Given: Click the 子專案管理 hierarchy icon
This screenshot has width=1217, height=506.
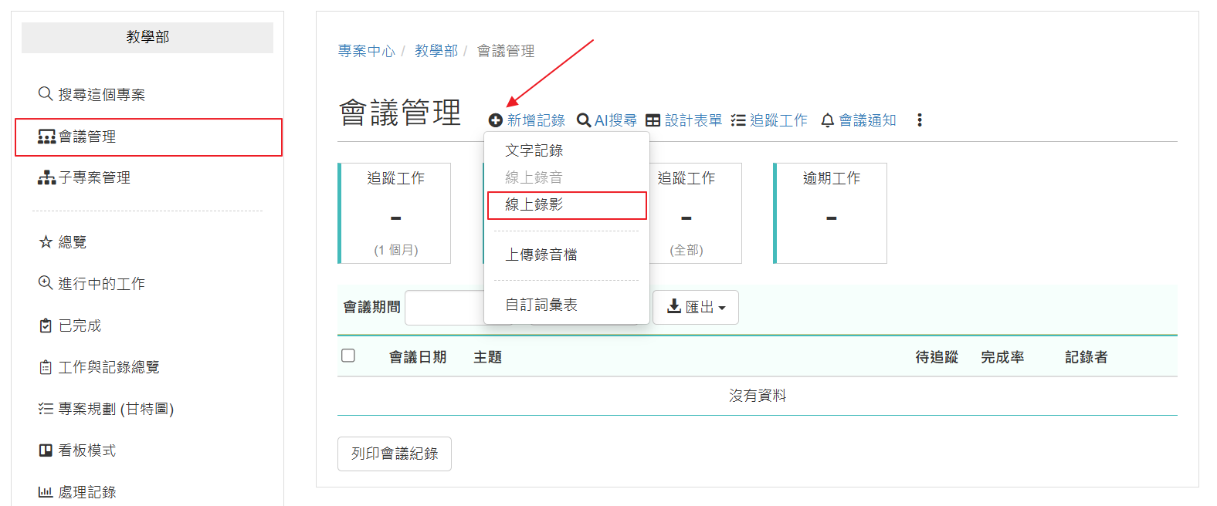Looking at the screenshot, I should pos(46,178).
